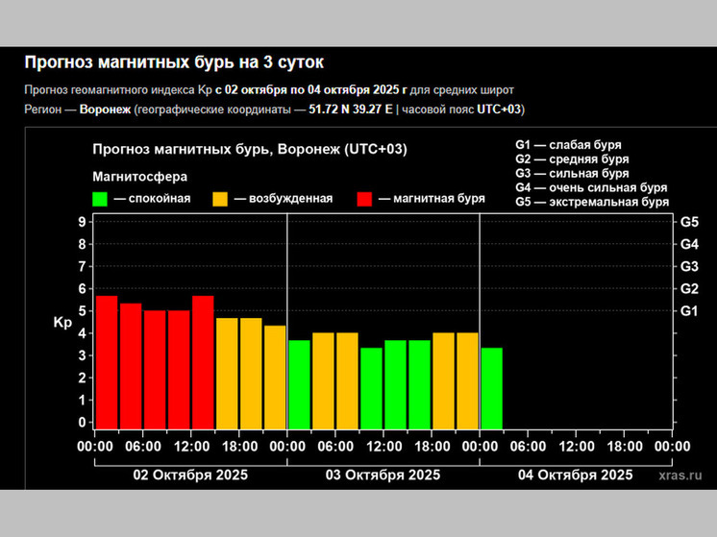Click the G1 label on right axis
Viewport: 717px width, 537px height.
[x=688, y=311]
